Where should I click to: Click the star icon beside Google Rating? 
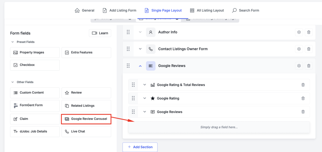153,98
